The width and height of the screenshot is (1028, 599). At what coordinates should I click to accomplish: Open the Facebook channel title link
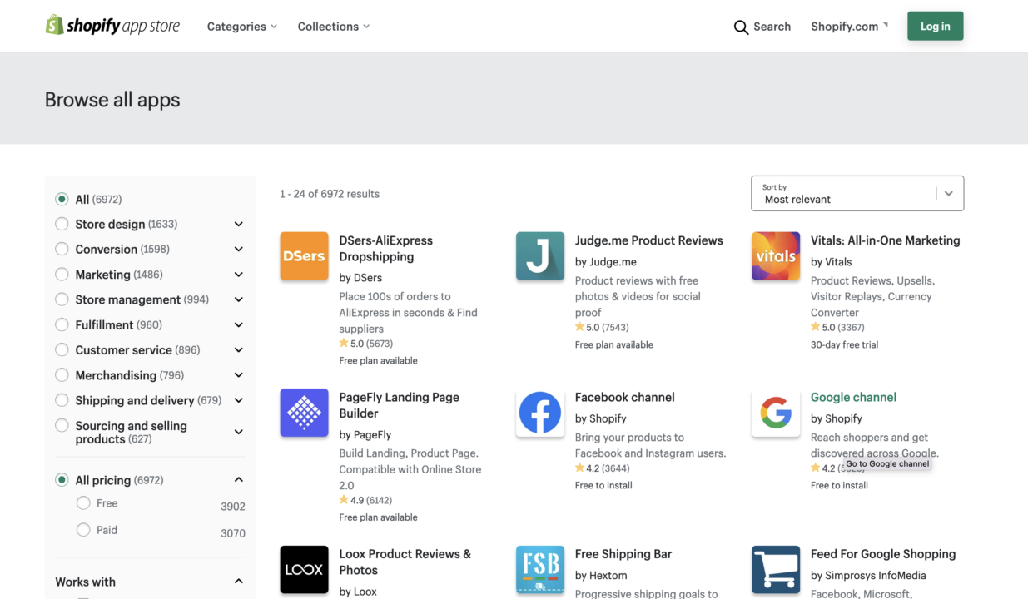click(x=625, y=397)
